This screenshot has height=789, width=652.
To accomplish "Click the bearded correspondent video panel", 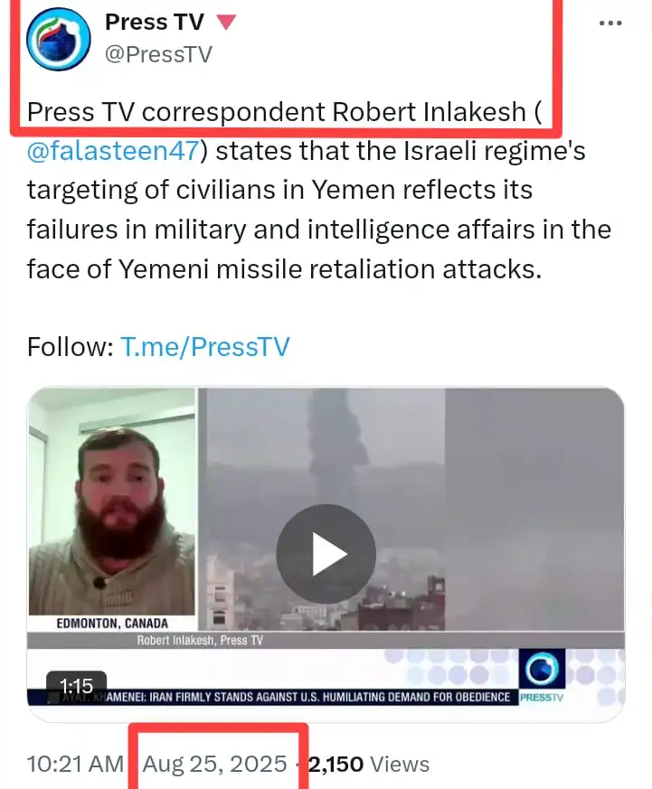I will (x=112, y=502).
